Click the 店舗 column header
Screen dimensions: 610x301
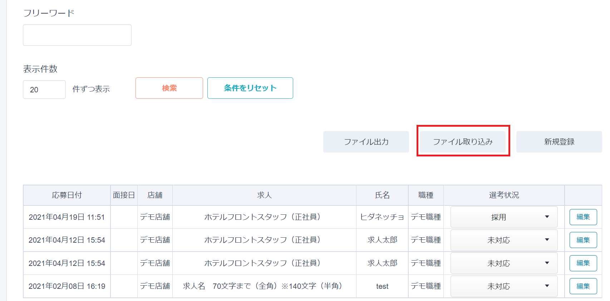155,195
